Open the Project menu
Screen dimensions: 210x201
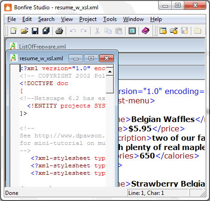tap(88, 19)
